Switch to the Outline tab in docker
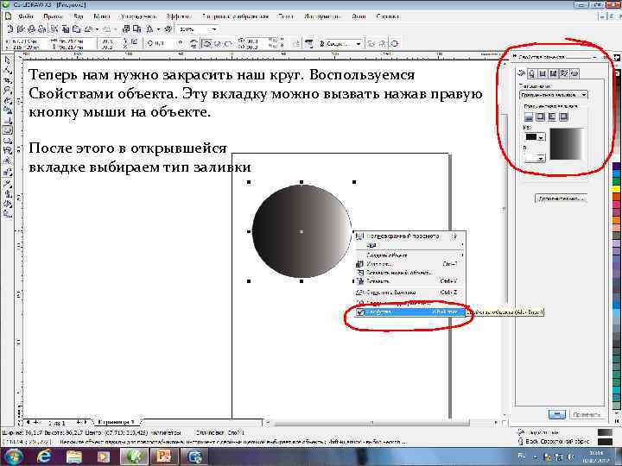Viewport: 622px width, 466px height. (x=532, y=73)
